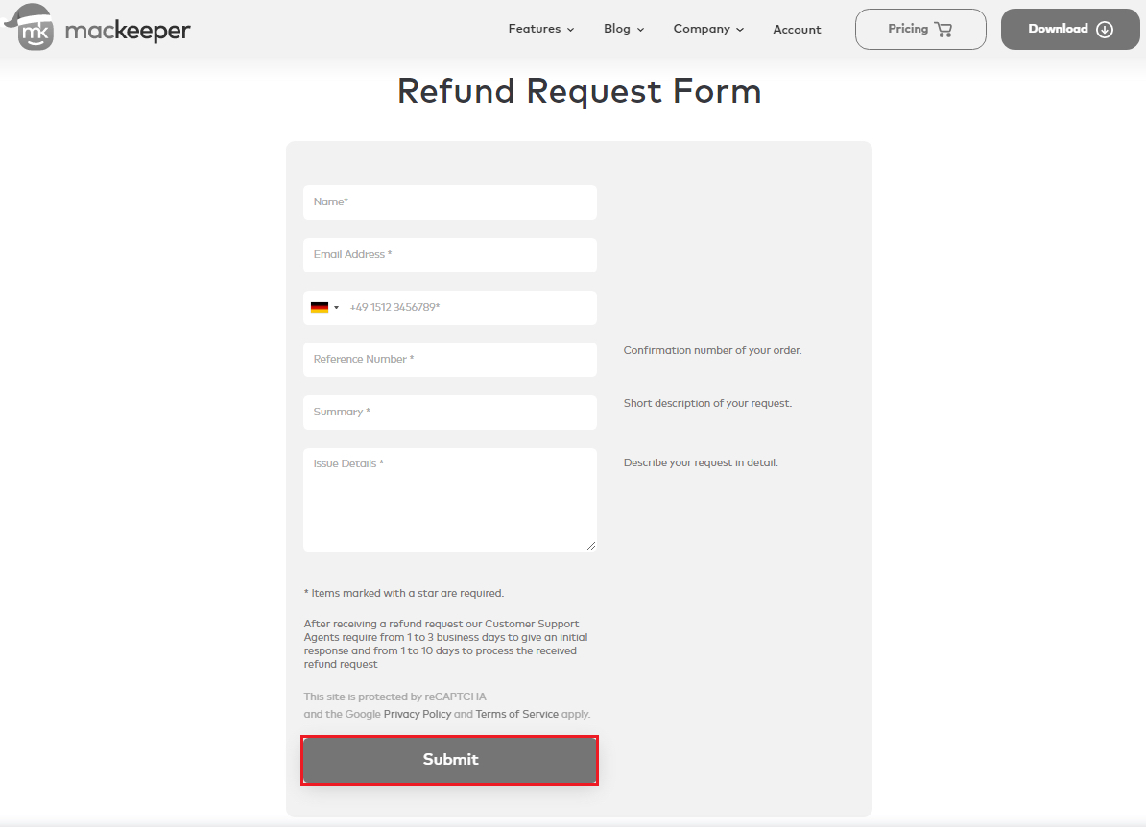
Task: Click the shopping cart icon in Pricing
Action: tap(943, 29)
